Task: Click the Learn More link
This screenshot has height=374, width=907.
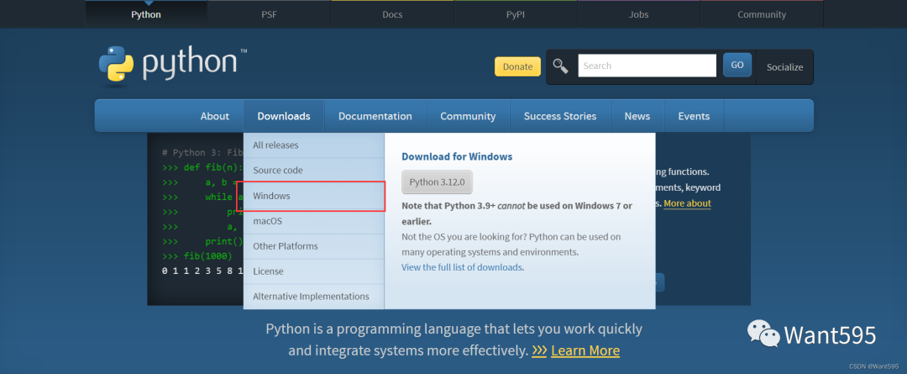Action: (x=585, y=350)
